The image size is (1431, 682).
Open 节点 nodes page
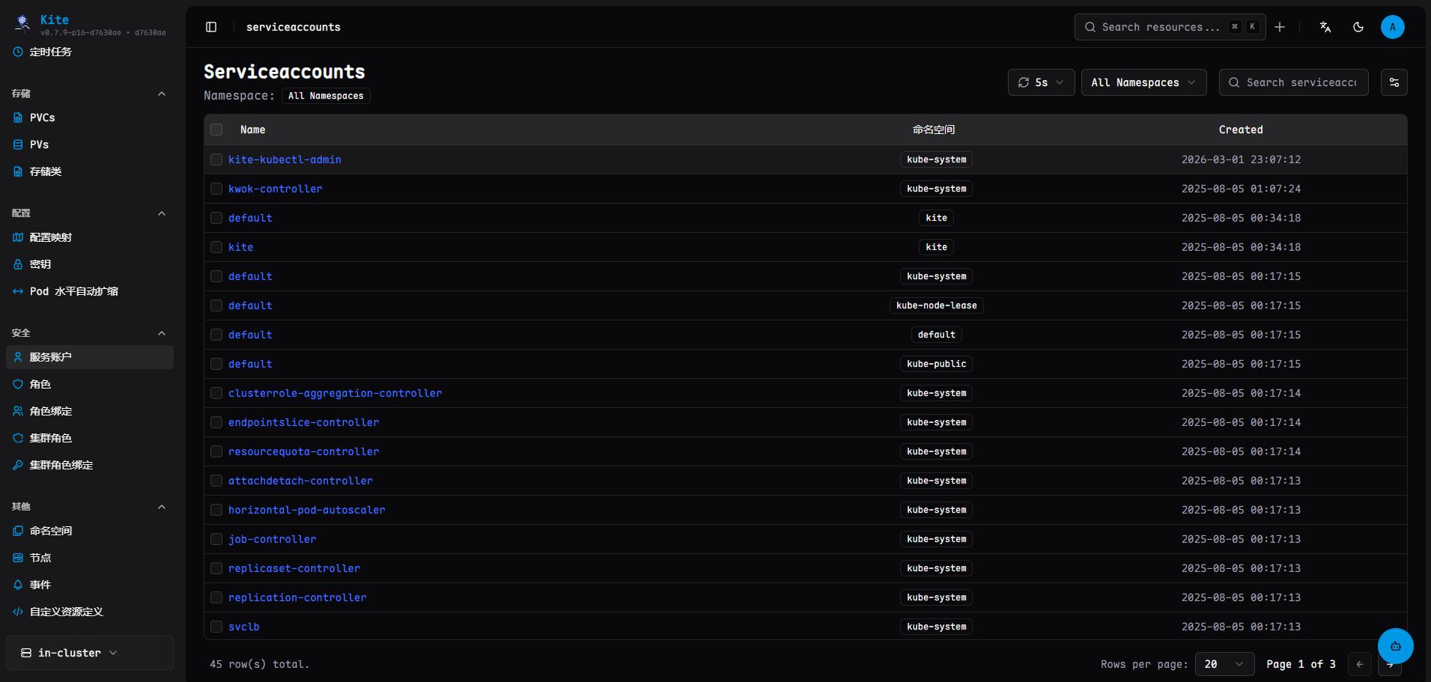tap(90, 558)
